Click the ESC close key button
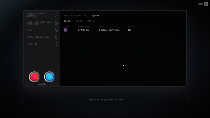Image resolution: width=210 pixels, height=118 pixels. (206, 4)
